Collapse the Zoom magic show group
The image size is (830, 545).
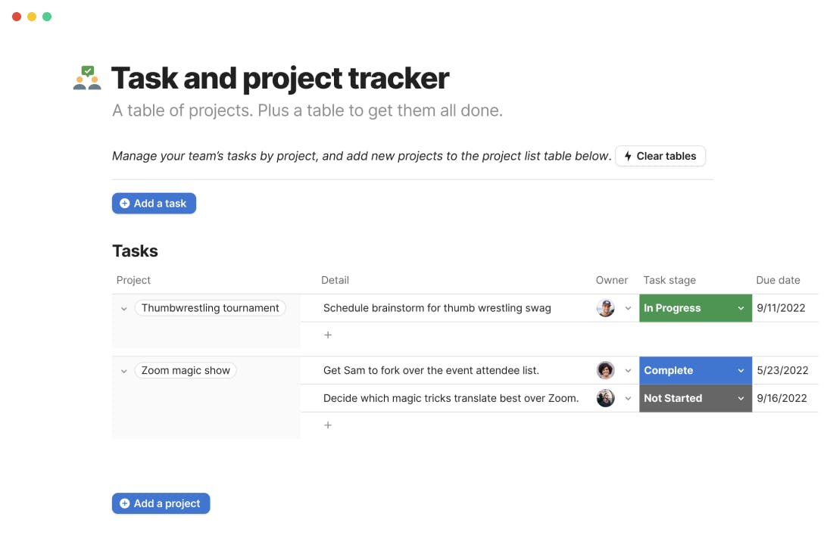tap(124, 371)
